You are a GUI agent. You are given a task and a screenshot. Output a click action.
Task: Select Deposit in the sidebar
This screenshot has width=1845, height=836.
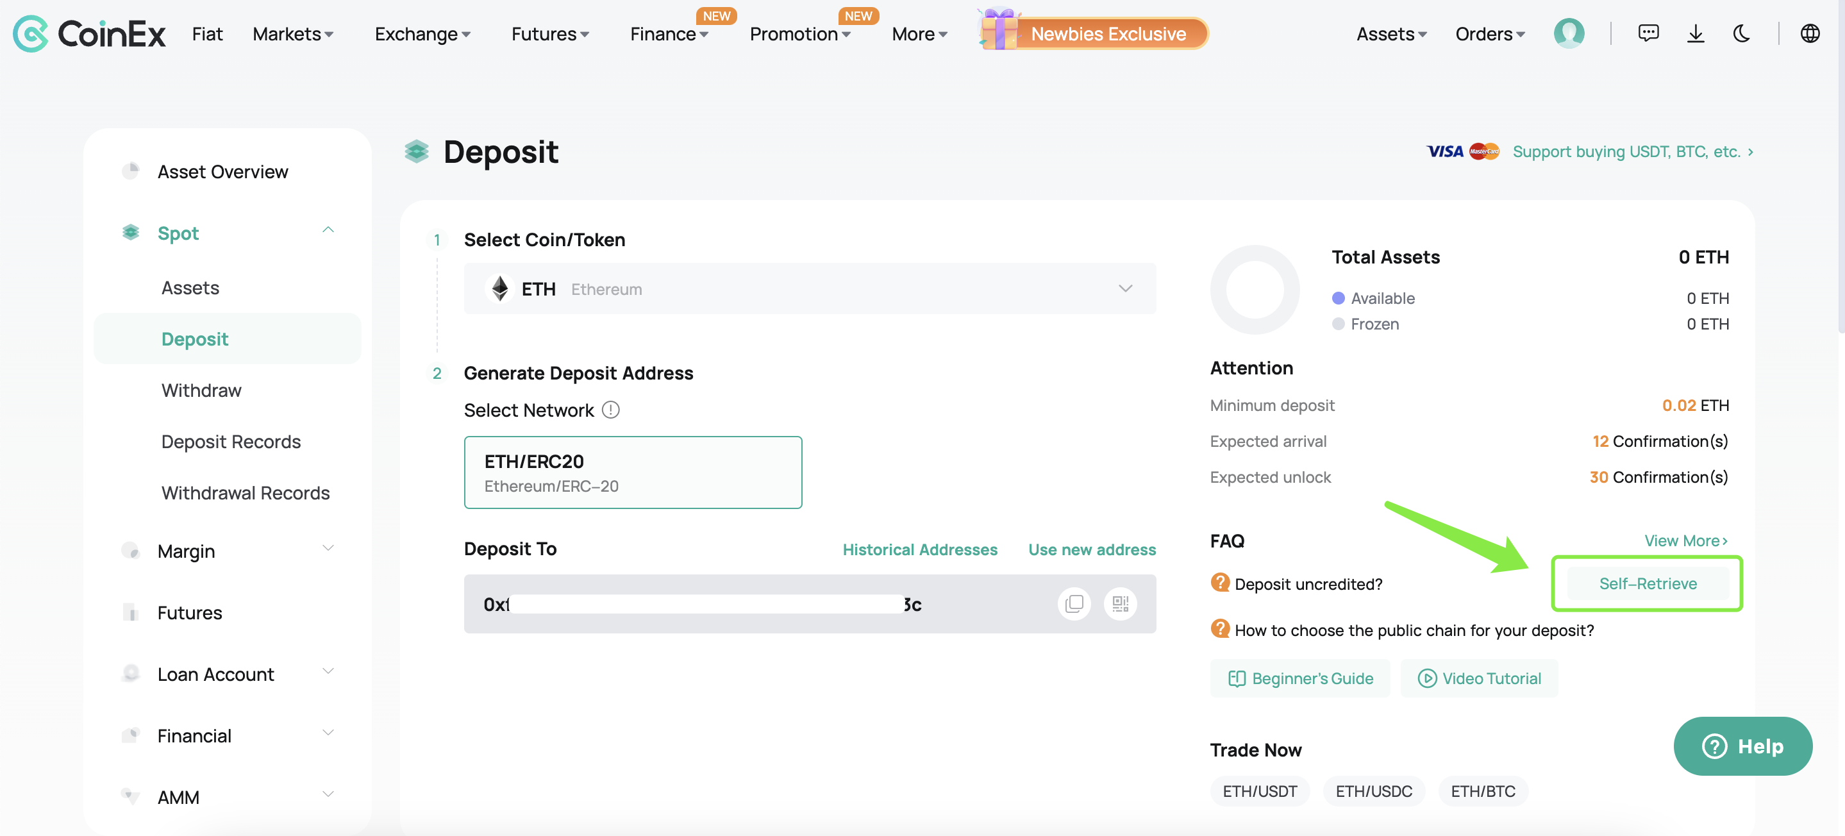[x=227, y=339]
